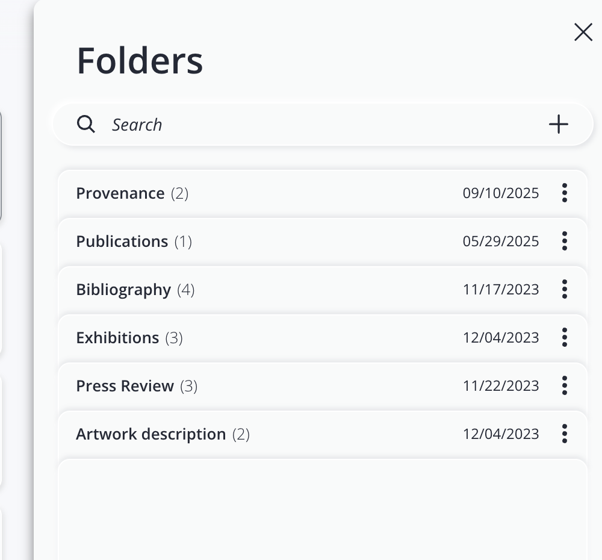The width and height of the screenshot is (602, 560).
Task: Open the Provenance folder
Action: (x=120, y=193)
